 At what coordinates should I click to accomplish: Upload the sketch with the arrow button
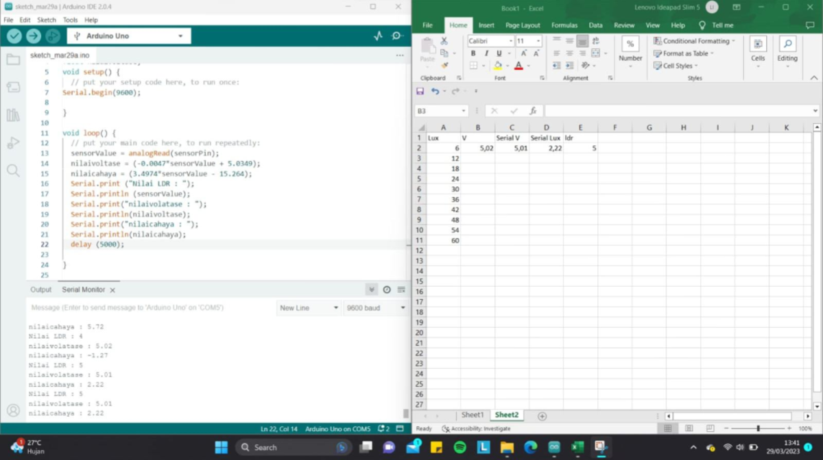pyautogui.click(x=33, y=36)
